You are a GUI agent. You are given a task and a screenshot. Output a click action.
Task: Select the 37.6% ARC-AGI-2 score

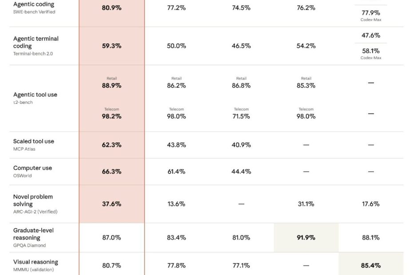111,204
